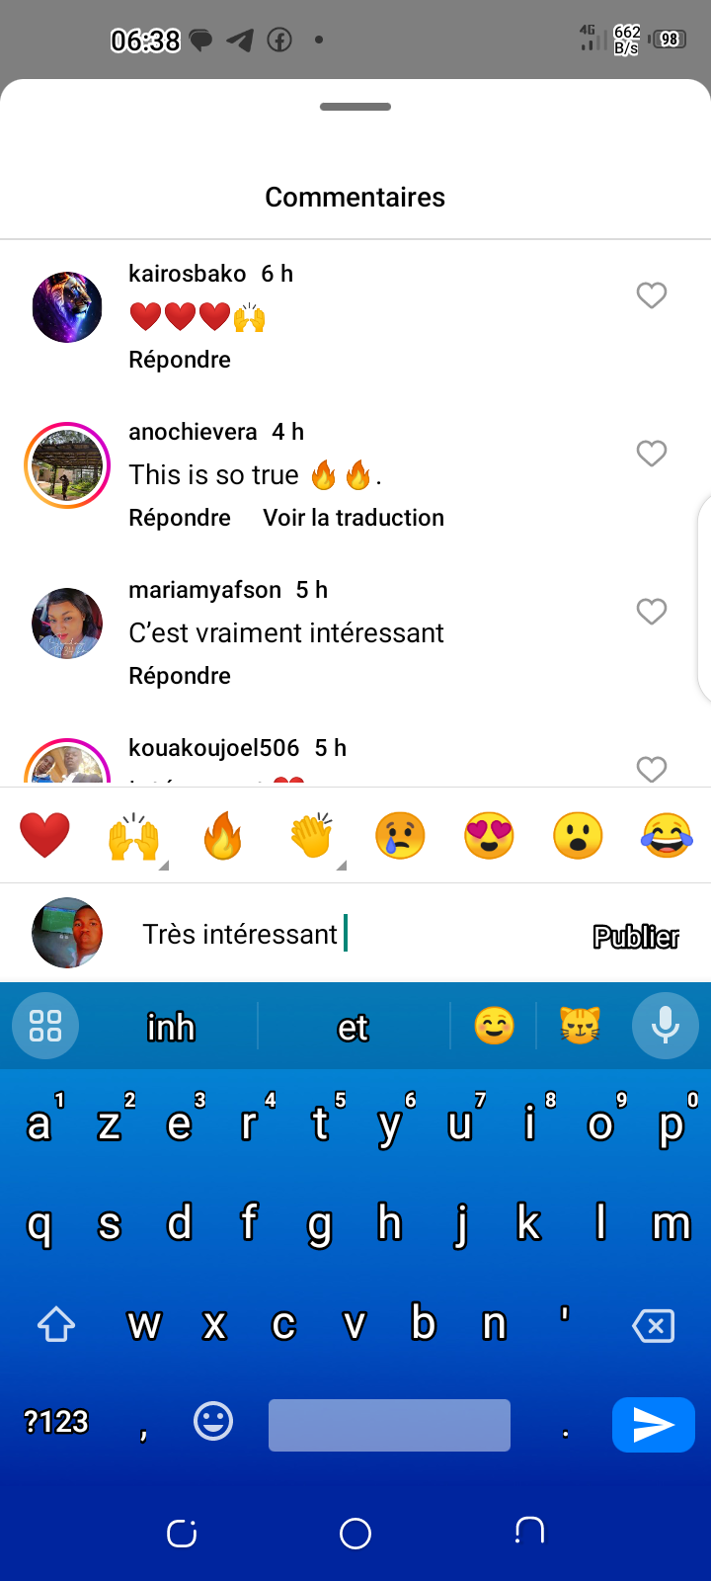Open the keyboard tools grid menu
Viewport: 711px width, 1581px height.
pyautogui.click(x=45, y=1026)
